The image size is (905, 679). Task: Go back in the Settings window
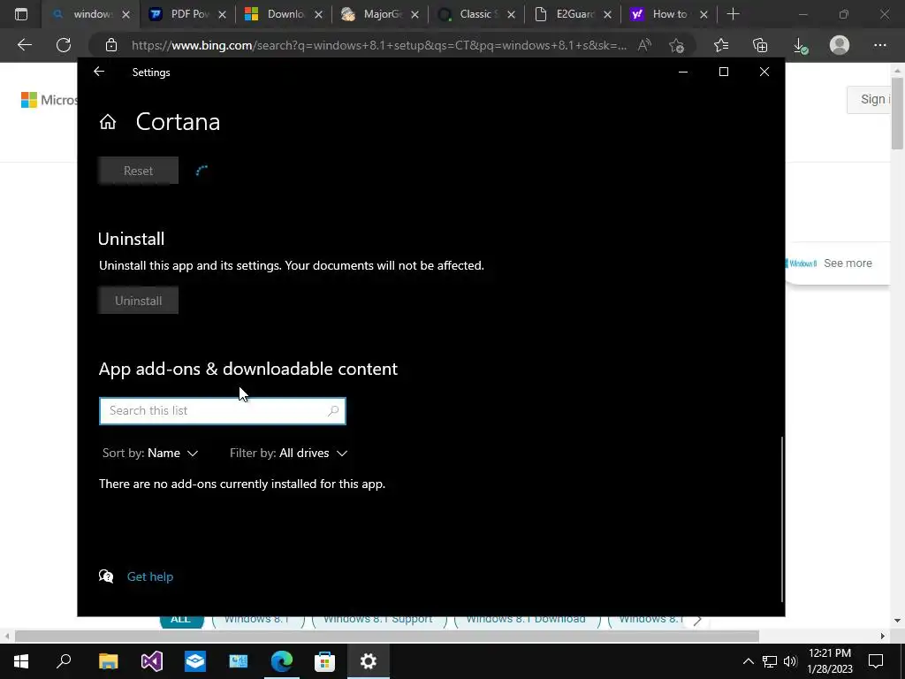coord(99,72)
